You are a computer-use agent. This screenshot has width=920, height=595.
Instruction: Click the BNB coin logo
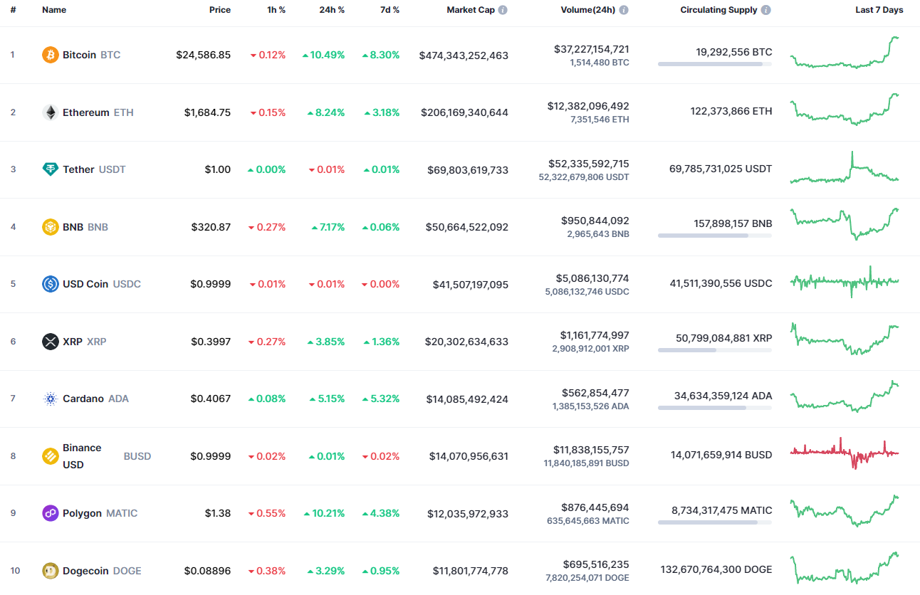49,226
